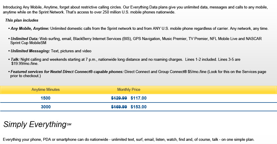Image resolution: width=277 pixels, height=144 pixels.
Task: Click the Simply Everything heading
Action: [x=37, y=124]
